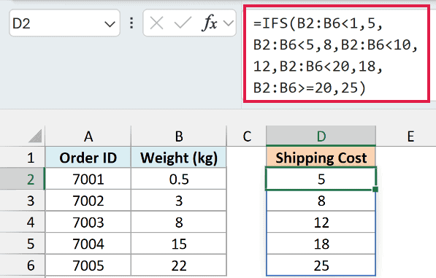Select cell containing 7005
The height and width of the screenshot is (278, 436).
click(88, 265)
